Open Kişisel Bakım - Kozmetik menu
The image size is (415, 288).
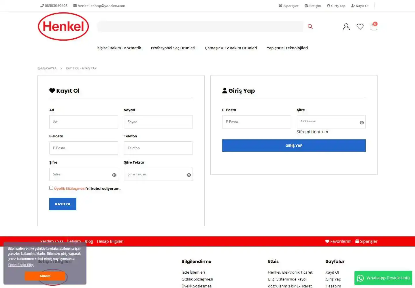coord(119,48)
